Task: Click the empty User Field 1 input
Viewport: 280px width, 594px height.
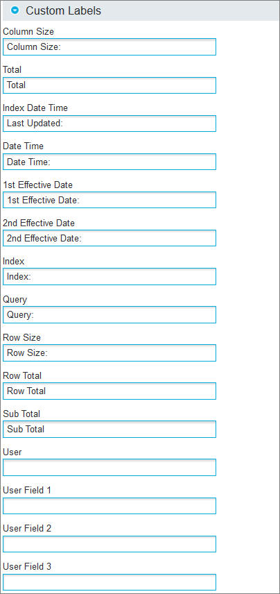Action: point(110,506)
